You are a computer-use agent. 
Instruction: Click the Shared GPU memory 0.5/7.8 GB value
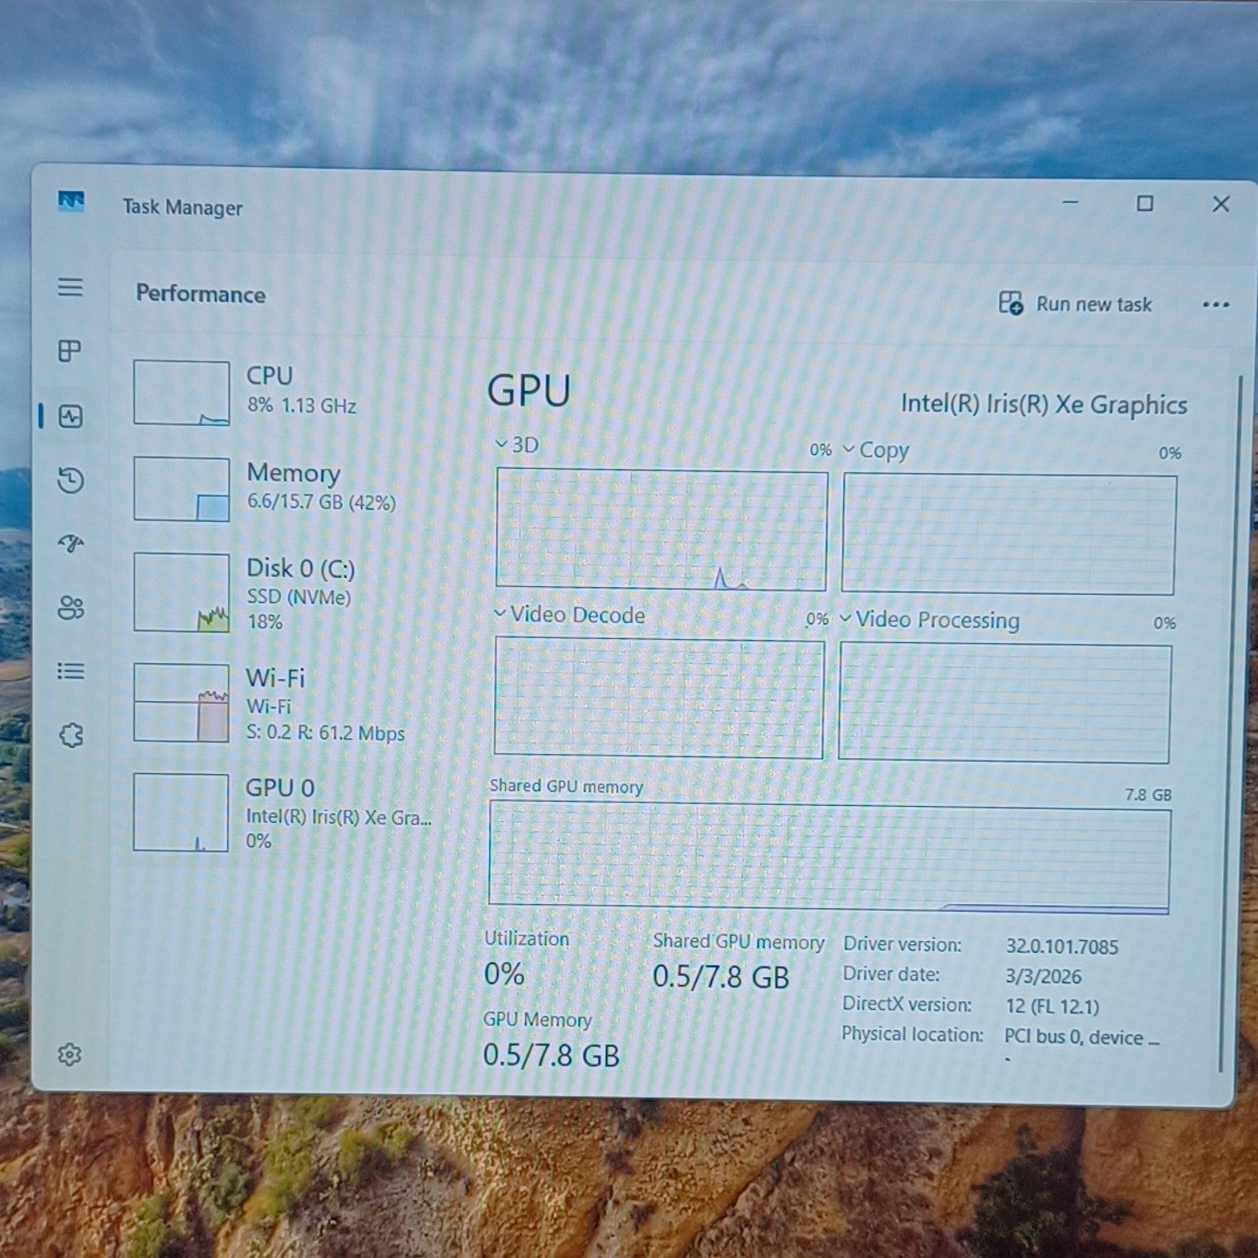point(721,977)
